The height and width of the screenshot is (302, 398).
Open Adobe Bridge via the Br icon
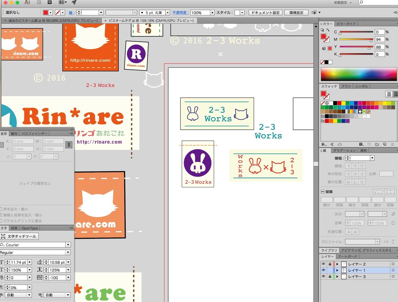[39, 2]
